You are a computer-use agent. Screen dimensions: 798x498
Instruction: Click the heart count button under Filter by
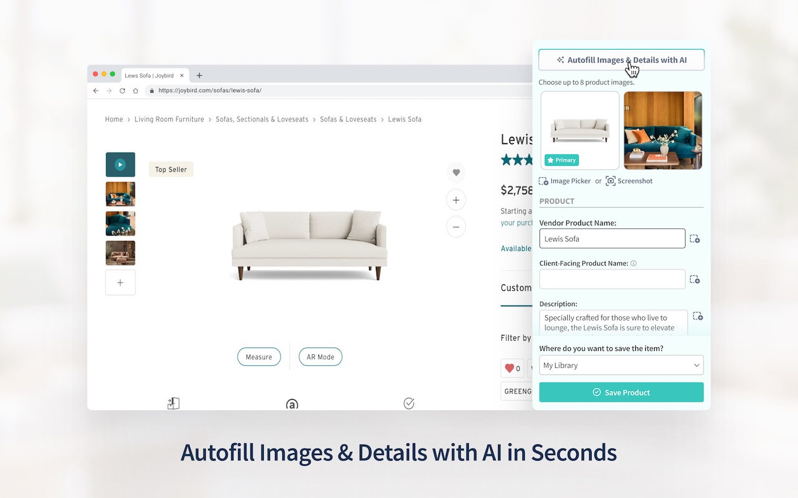coord(512,369)
